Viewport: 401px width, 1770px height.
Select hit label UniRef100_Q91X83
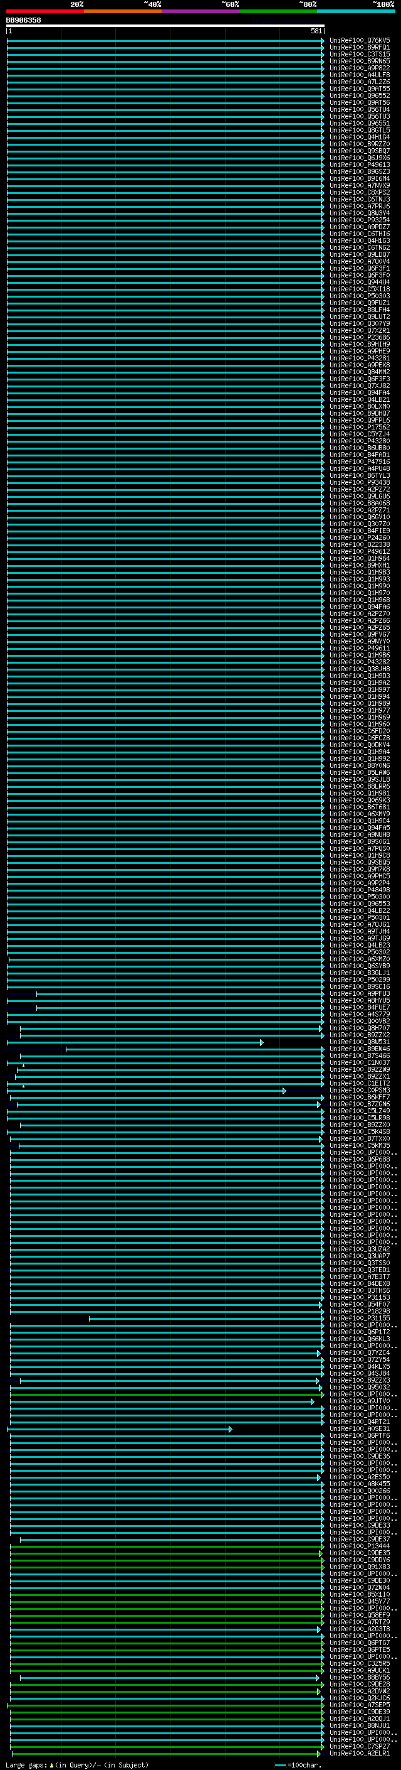pyautogui.click(x=359, y=1567)
